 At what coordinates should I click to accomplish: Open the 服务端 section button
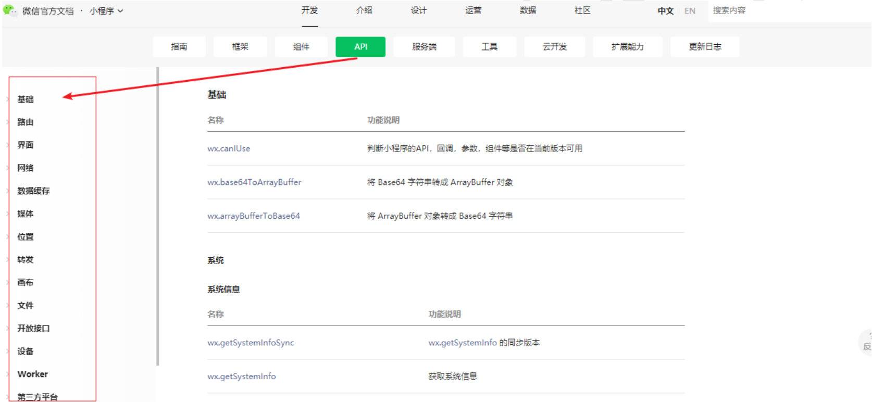[x=424, y=47]
